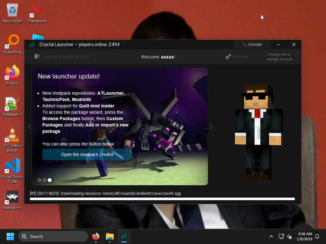Go to previous news slide arrow
Viewport: 326px width, 244px height.
click(30, 126)
